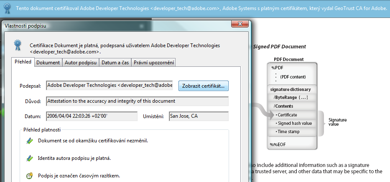Click the 'Důvod:' label

click(x=33, y=101)
